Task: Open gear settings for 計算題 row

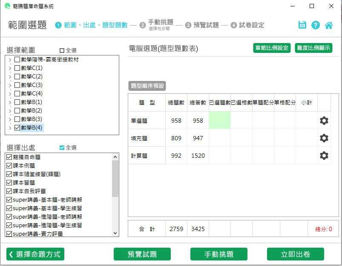Action: [x=324, y=156]
